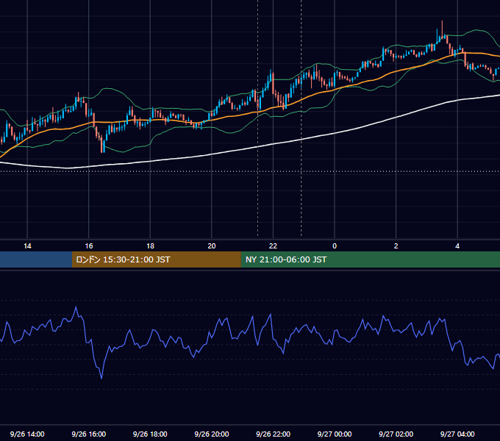Click the 9/27 02:00 indicator time label

[x=396, y=434]
